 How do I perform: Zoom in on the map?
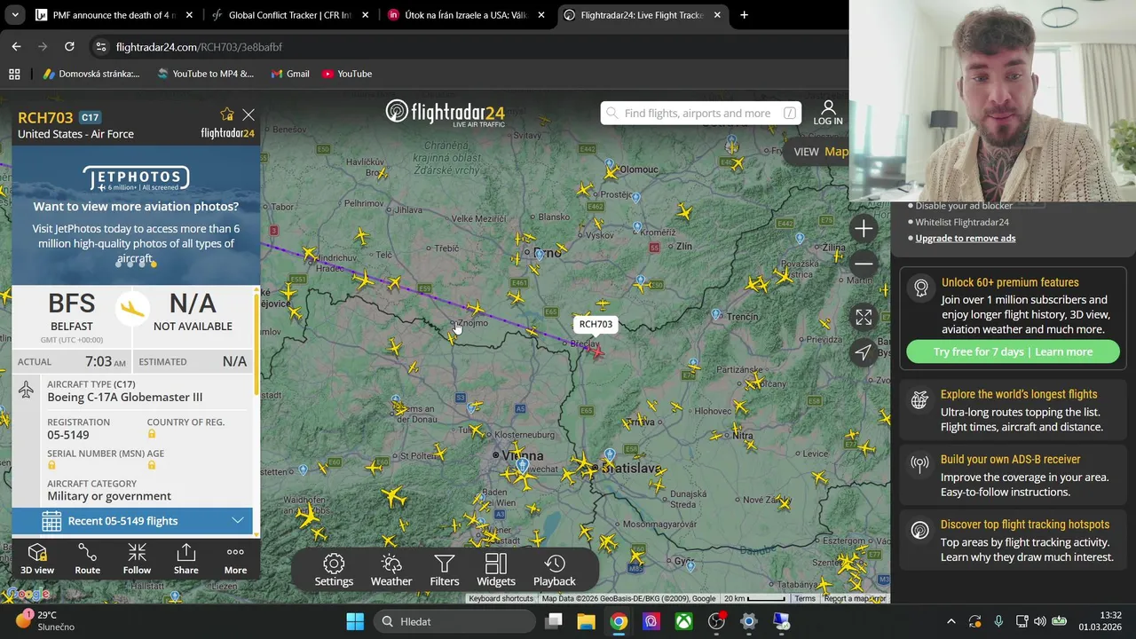click(864, 229)
